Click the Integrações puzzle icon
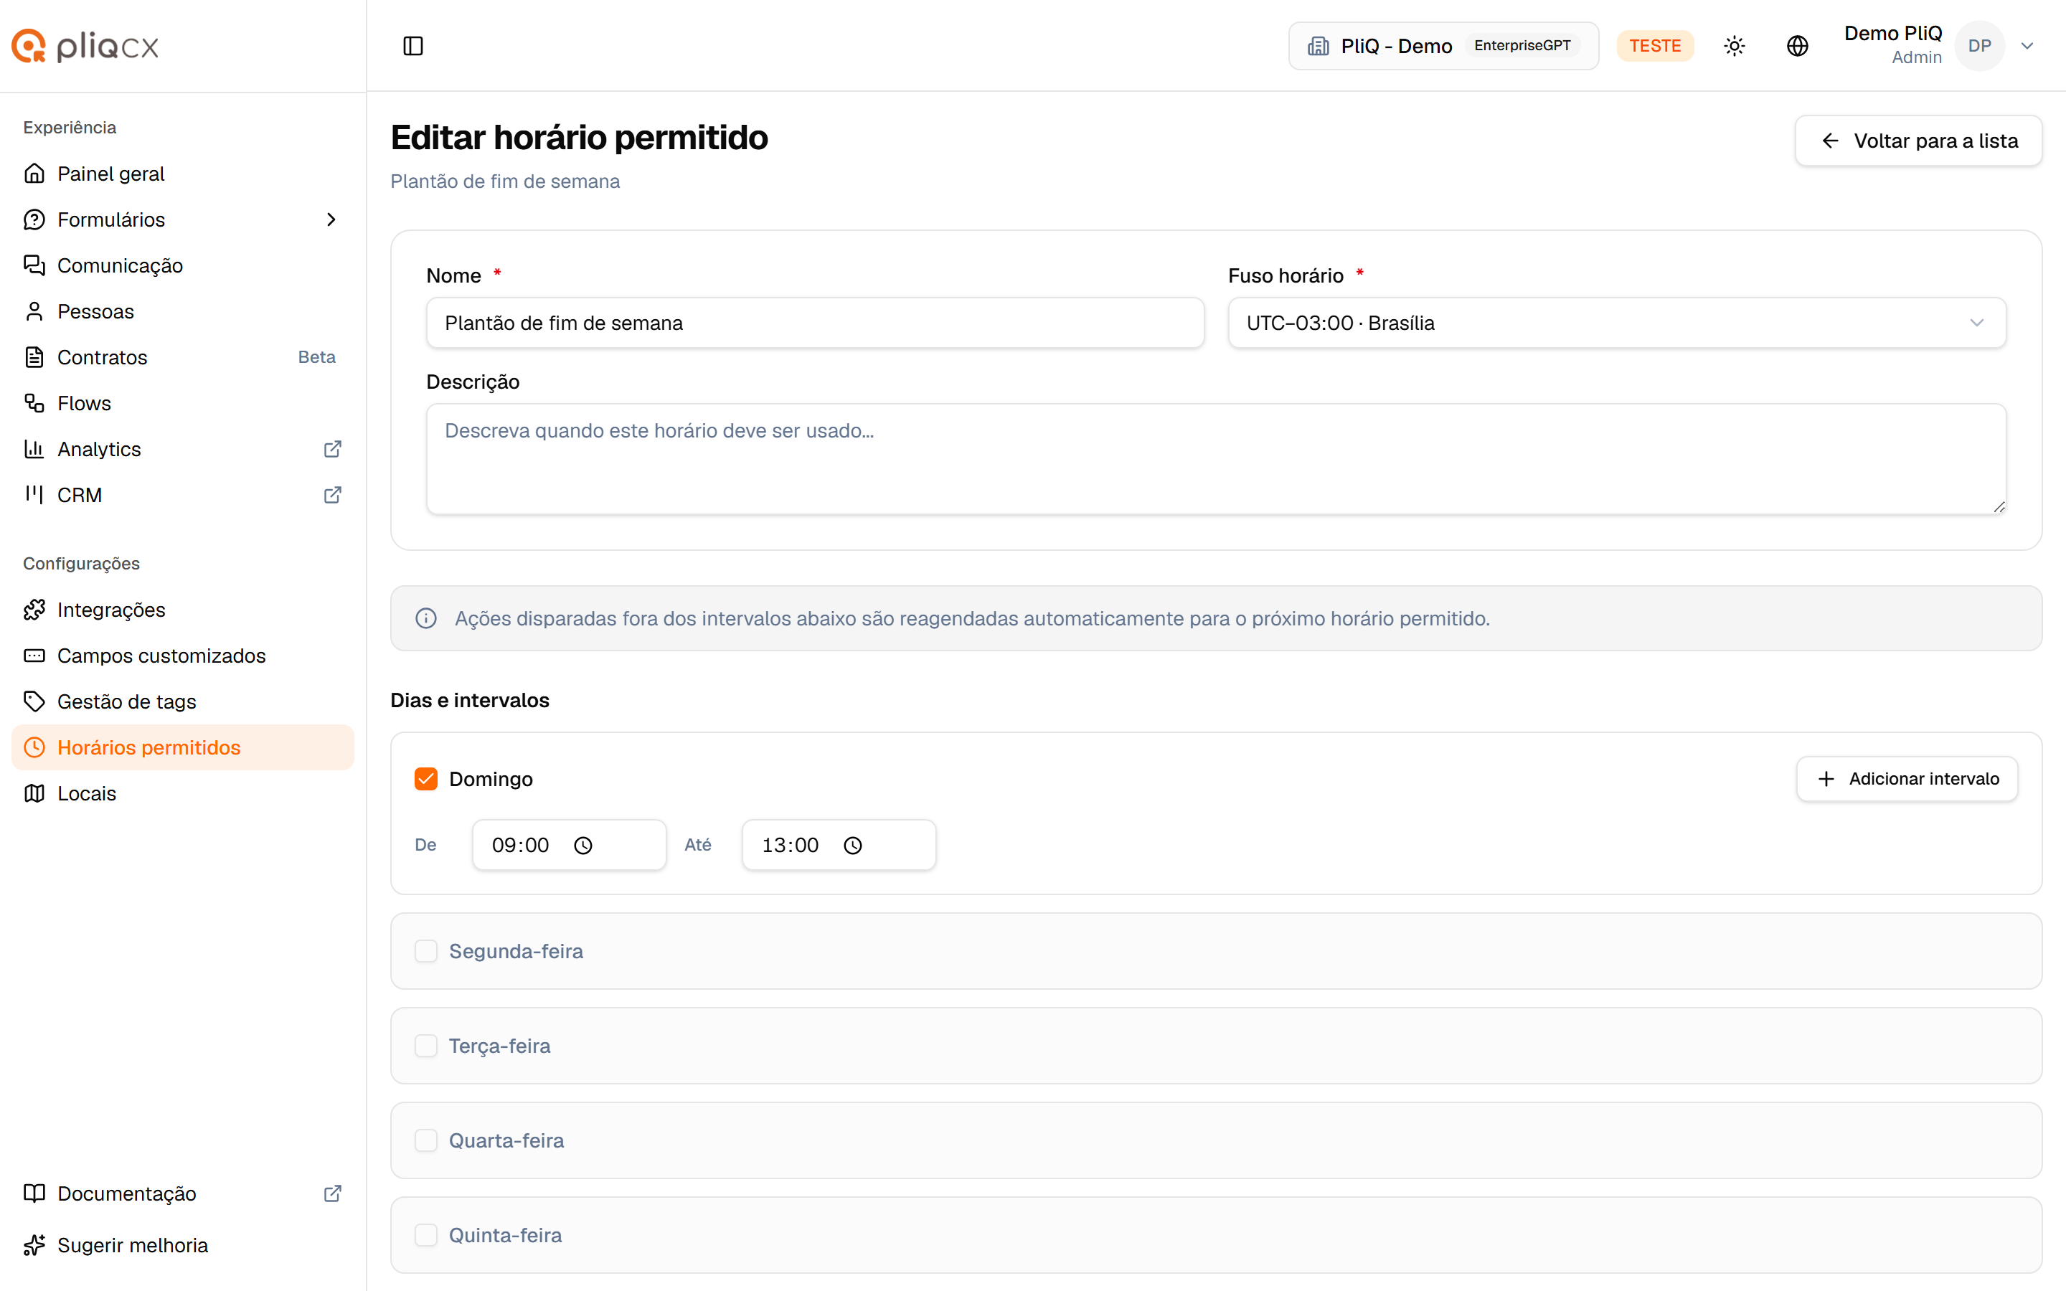The width and height of the screenshot is (2066, 1291). point(34,610)
